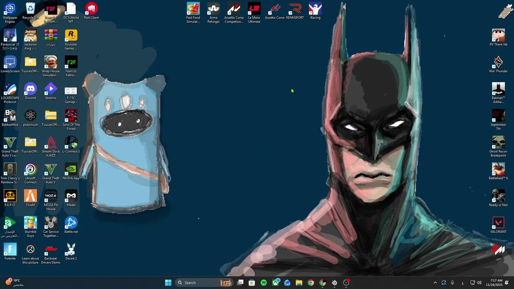Launch Ready or Not shortcut
The image size is (514, 289).
pyautogui.click(x=498, y=198)
